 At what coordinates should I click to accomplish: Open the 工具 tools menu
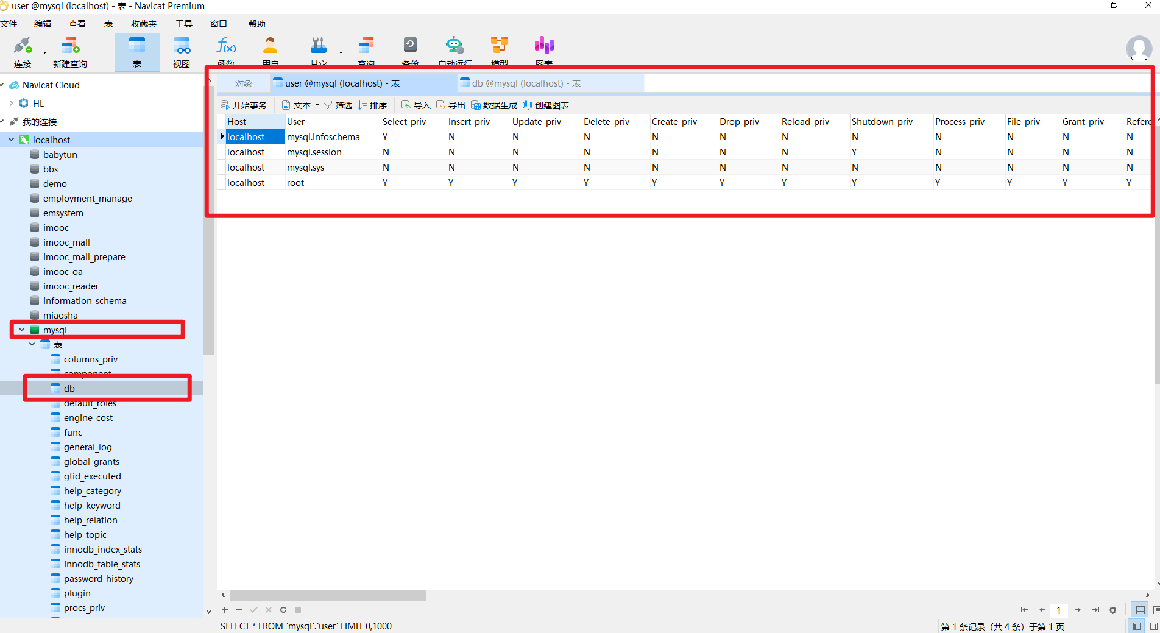click(184, 24)
